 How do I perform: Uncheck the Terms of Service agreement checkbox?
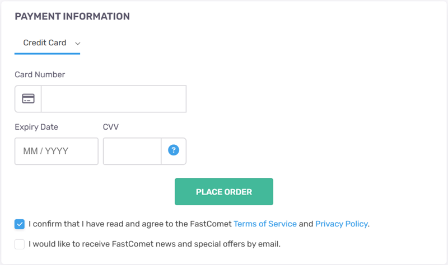point(20,224)
